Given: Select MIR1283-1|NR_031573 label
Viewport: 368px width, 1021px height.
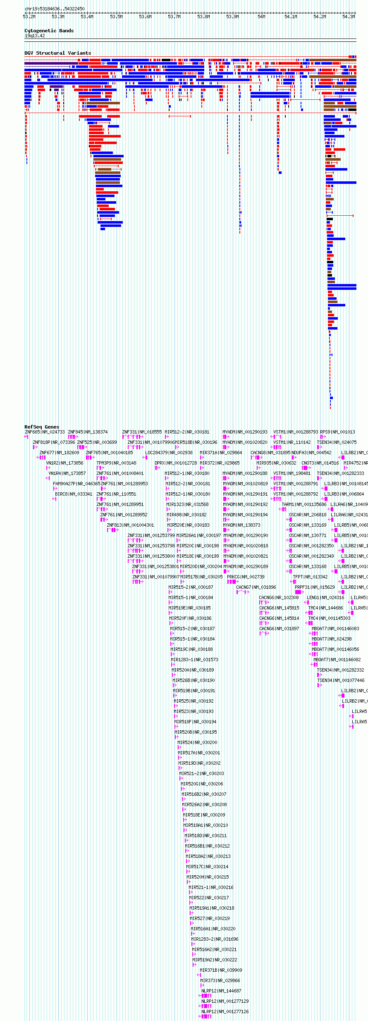Looking at the screenshot, I should tap(194, 660).
